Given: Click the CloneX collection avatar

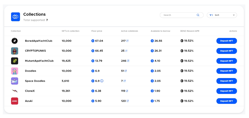Looking at the screenshot, I should (x=14, y=91).
